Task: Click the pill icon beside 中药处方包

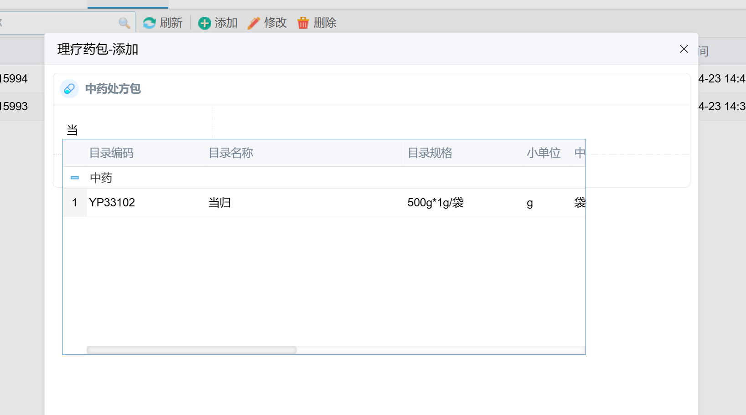Action: [x=69, y=89]
